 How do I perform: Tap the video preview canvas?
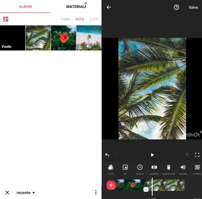click(152, 89)
